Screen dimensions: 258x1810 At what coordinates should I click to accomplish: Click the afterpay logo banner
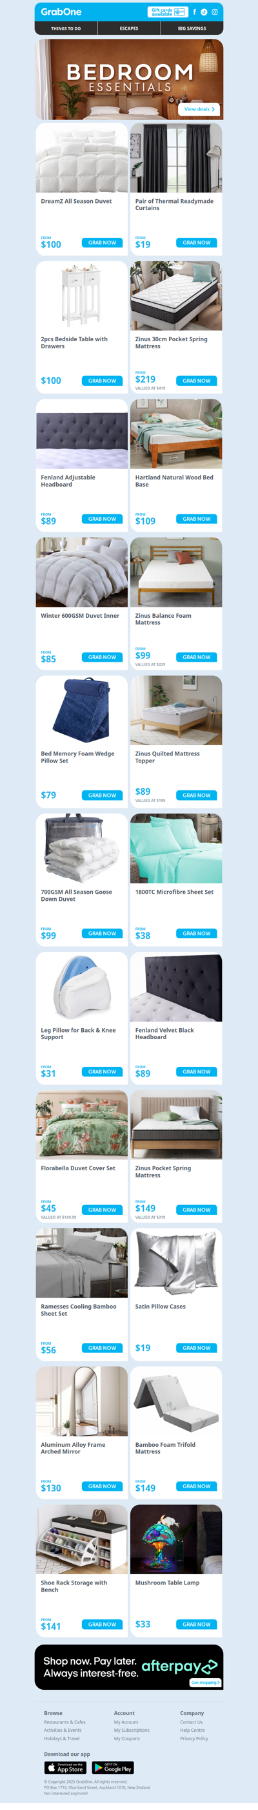point(129,1667)
